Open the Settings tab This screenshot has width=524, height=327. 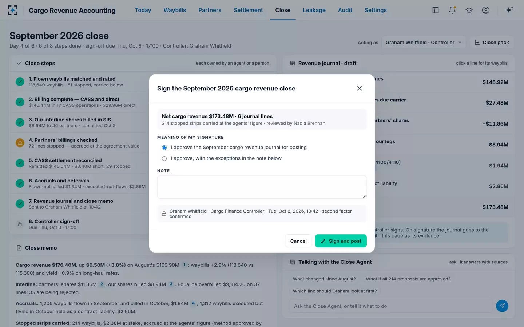pyautogui.click(x=376, y=10)
